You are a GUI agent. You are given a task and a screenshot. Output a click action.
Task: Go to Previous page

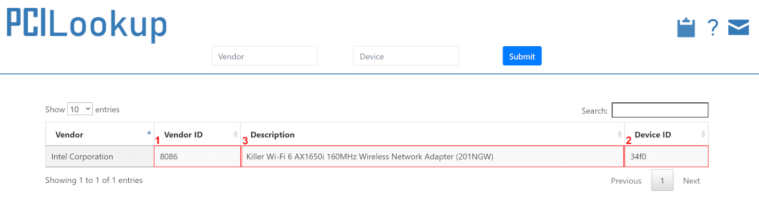(626, 181)
